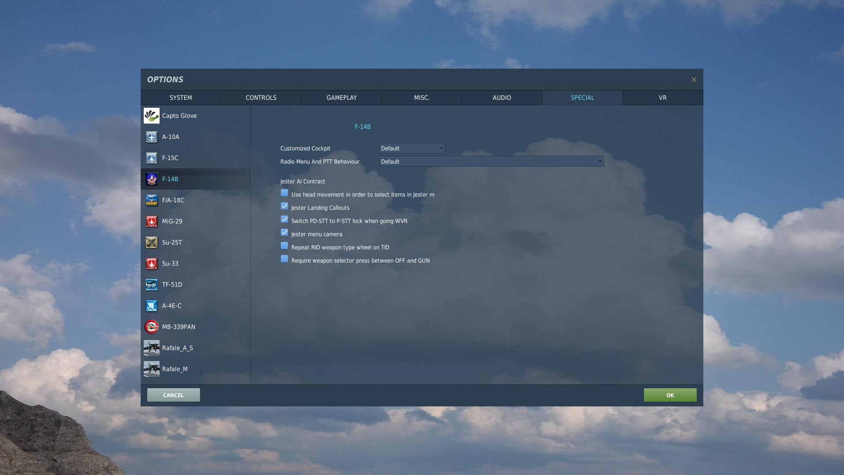
Task: Switch to the SYSTEM tab
Action: [x=181, y=98]
